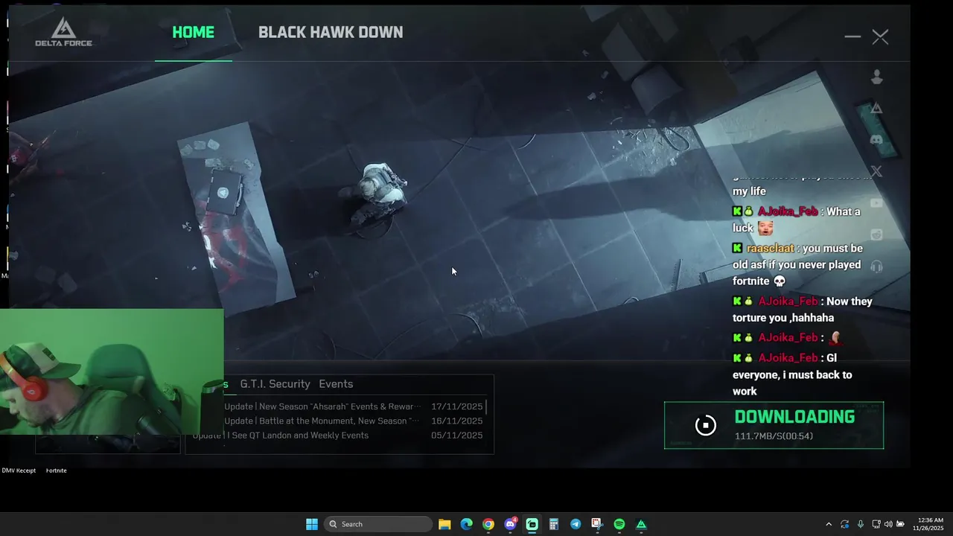Open the network tray icon
953x536 pixels.
(x=876, y=524)
